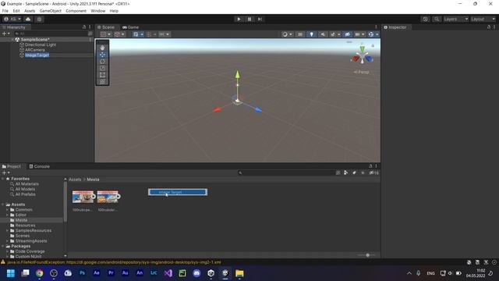Select the Rotate tool in Scene view
Screen dimensions: 499x281
pos(102,61)
